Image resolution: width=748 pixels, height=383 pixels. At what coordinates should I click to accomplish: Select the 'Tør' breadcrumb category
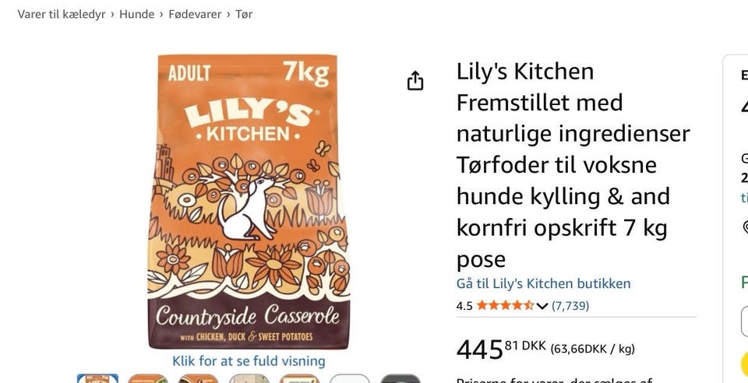244,14
